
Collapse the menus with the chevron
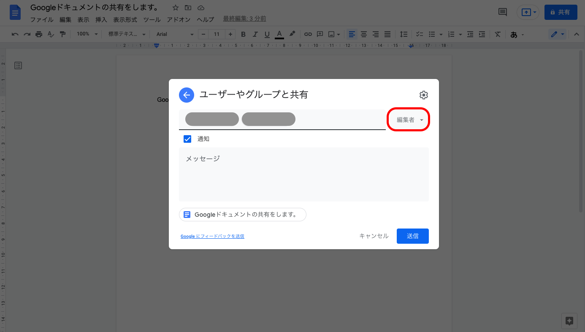577,34
